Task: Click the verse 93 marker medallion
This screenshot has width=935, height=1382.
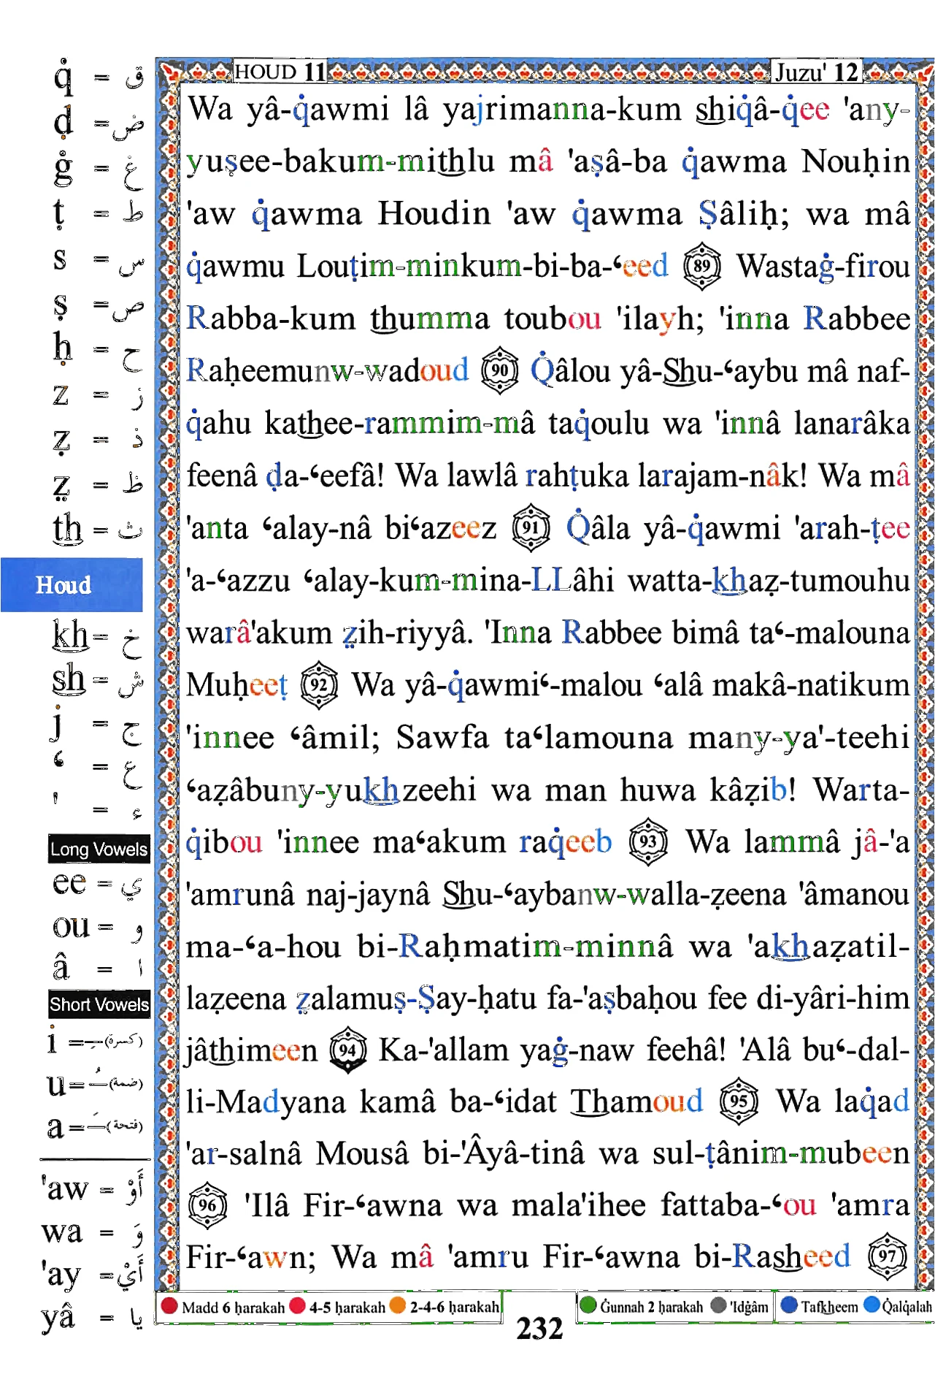Action: 648,842
